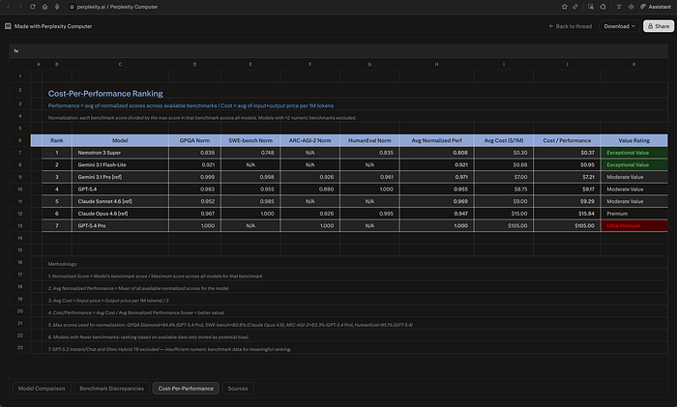Click the Share button
This screenshot has width=677, height=407.
[659, 26]
